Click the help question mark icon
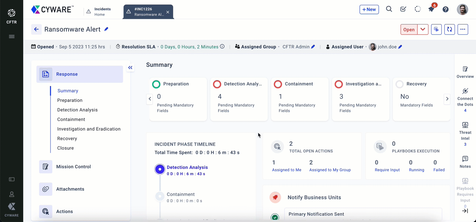This screenshot has width=476, height=222. click(446, 9)
